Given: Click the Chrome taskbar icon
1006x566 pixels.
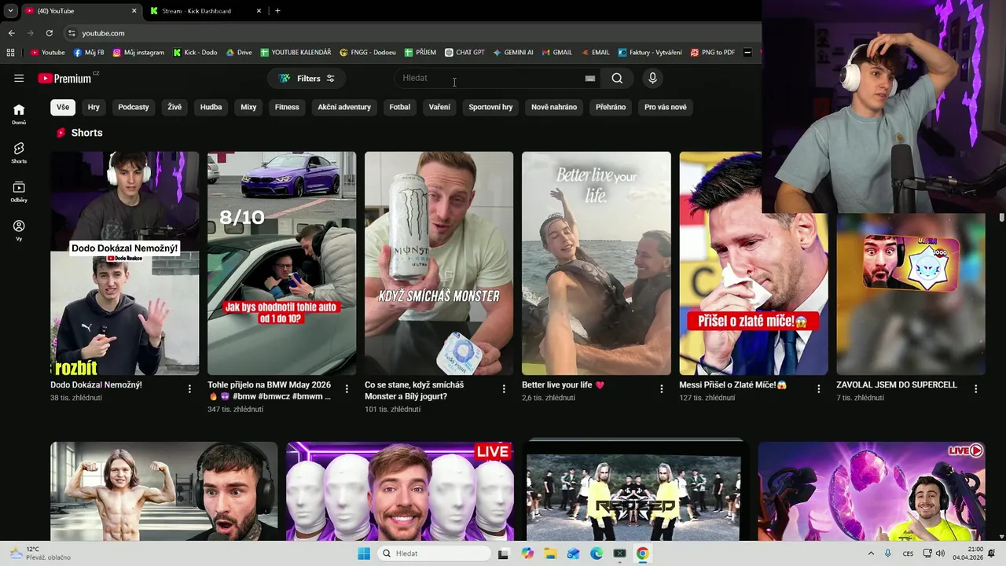Looking at the screenshot, I should pyautogui.click(x=643, y=553).
